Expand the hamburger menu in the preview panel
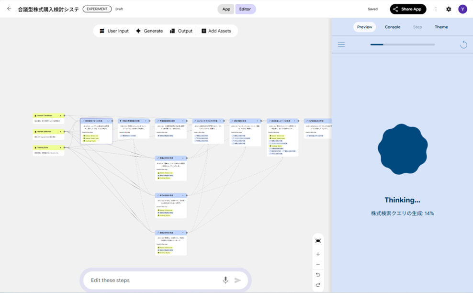Viewport: 473px width, 293px height. pyautogui.click(x=341, y=45)
